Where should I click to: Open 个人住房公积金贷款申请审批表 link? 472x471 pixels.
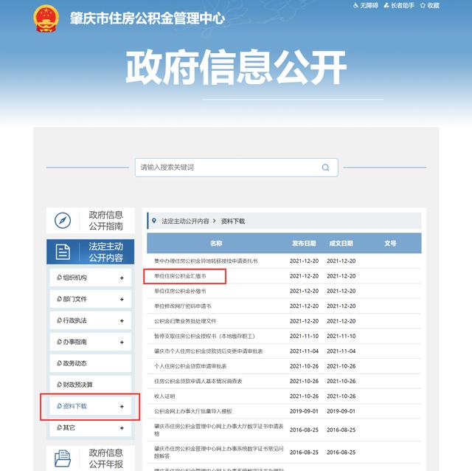click(190, 366)
